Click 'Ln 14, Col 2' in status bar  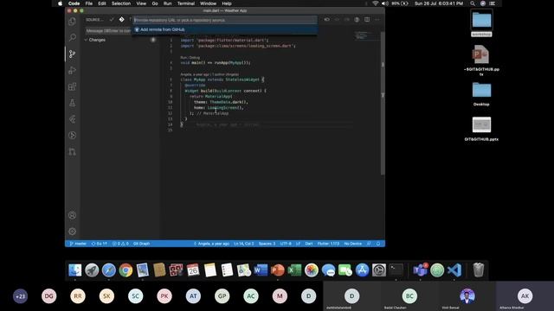(x=244, y=244)
